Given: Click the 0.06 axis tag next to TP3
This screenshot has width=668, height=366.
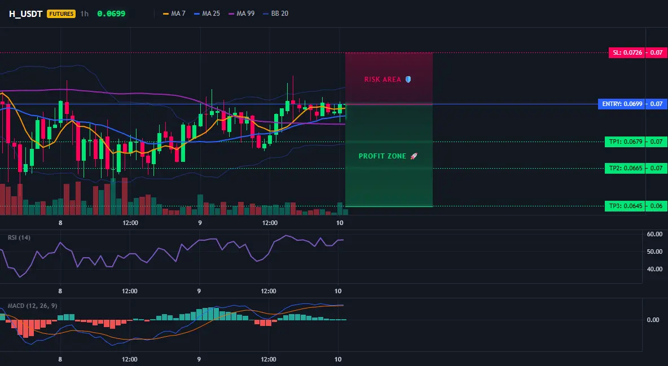Looking at the screenshot, I should point(656,206).
